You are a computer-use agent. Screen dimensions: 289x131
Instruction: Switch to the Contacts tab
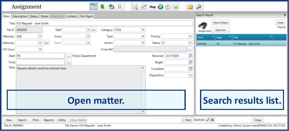coord(72,16)
